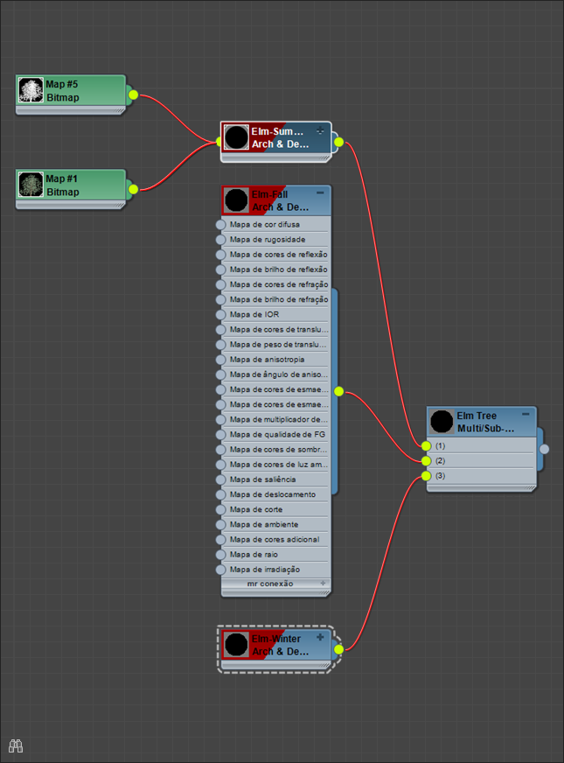Click Elm-Winter node output socket

[339, 649]
